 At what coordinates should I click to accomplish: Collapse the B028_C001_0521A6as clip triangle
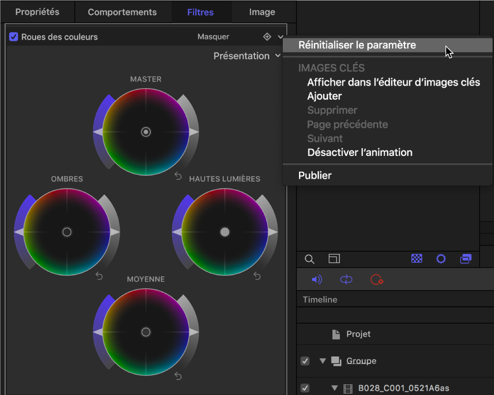(x=333, y=388)
